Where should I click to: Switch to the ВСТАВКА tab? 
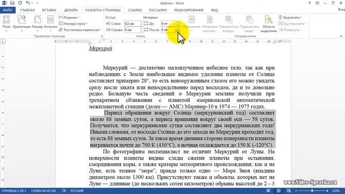[49, 10]
